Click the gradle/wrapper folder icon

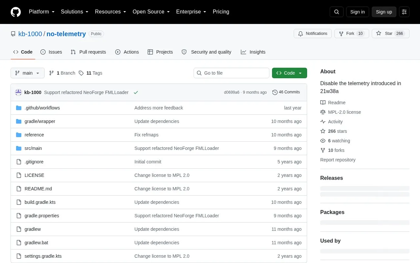coord(19,121)
